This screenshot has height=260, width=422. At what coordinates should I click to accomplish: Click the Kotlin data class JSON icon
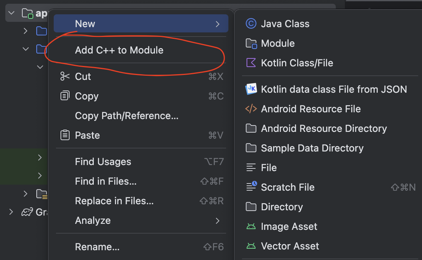(x=251, y=89)
